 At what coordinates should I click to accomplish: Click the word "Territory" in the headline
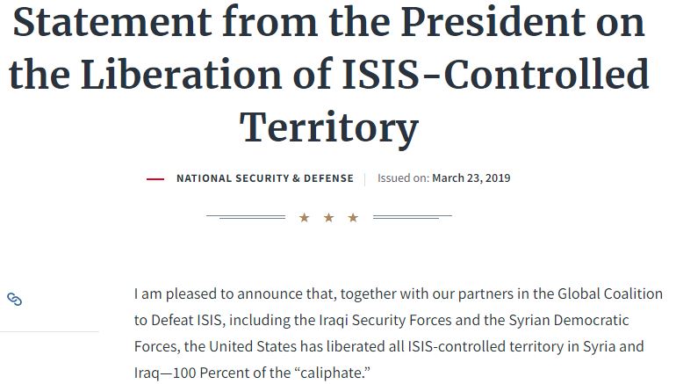(329, 127)
